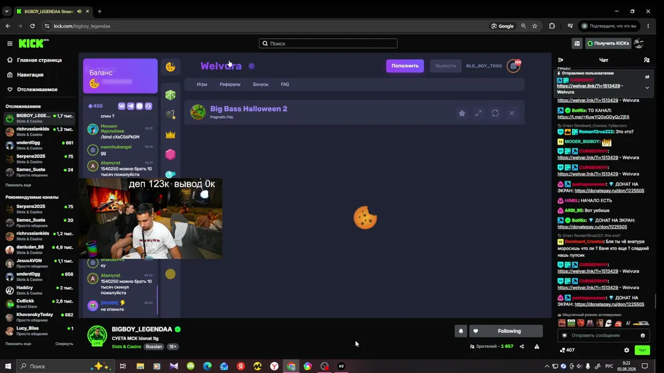Favorite Big Bass Halloween 2 with star

(x=462, y=113)
